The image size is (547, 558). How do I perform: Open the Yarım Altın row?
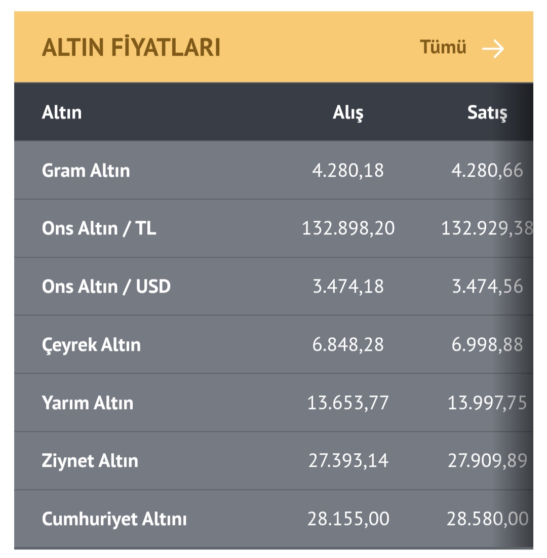pos(88,403)
